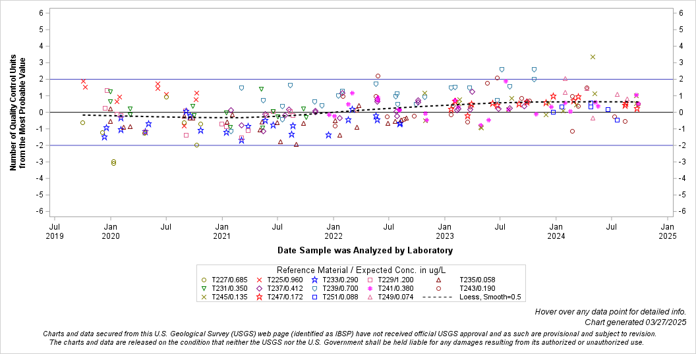The height and width of the screenshot is (354, 696).
Task: Select the T251/0.088 blue square legend entry
Action: click(x=335, y=297)
